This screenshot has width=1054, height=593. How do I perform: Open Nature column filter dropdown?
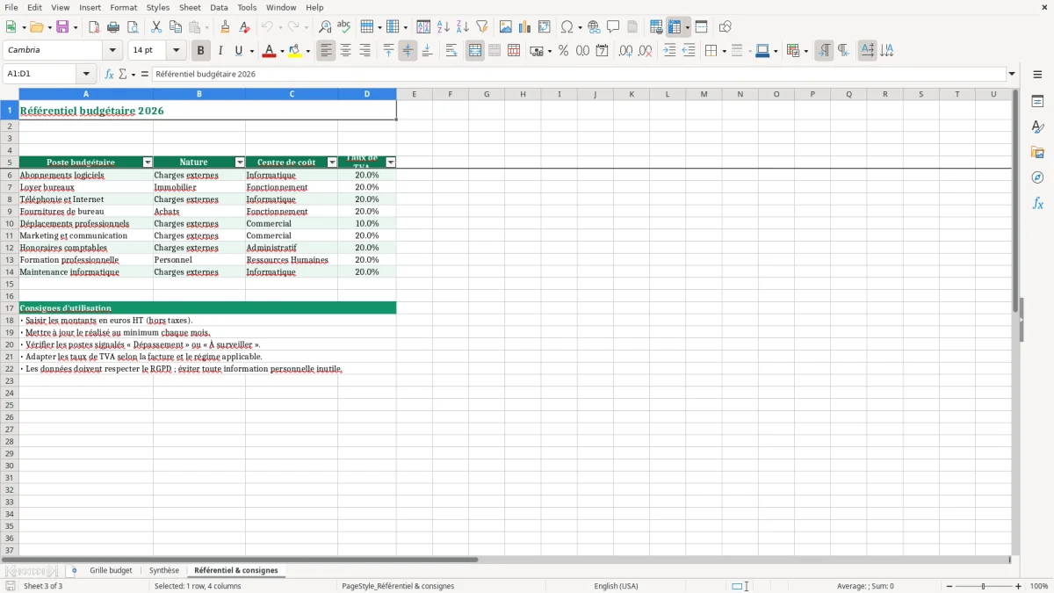coord(240,163)
